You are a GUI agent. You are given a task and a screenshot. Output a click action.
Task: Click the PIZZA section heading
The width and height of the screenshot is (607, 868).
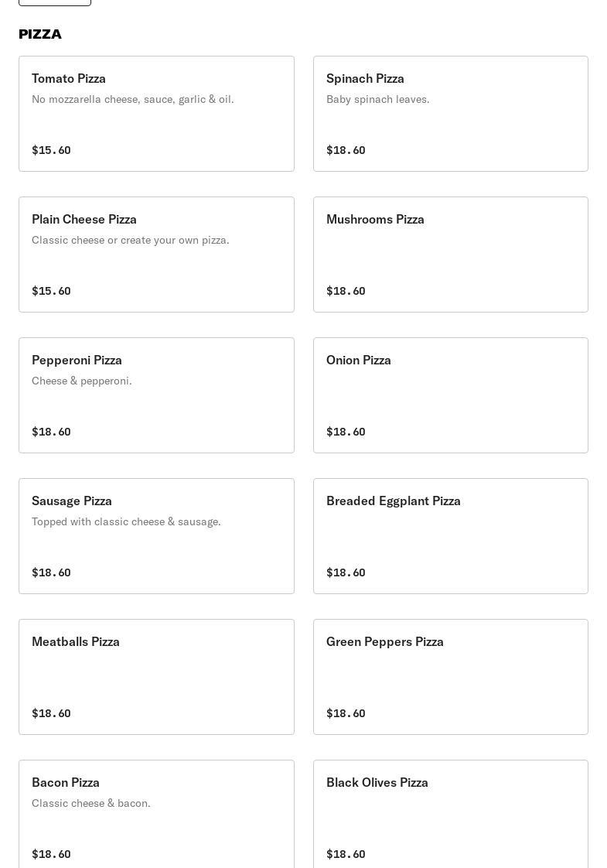pyautogui.click(x=40, y=34)
